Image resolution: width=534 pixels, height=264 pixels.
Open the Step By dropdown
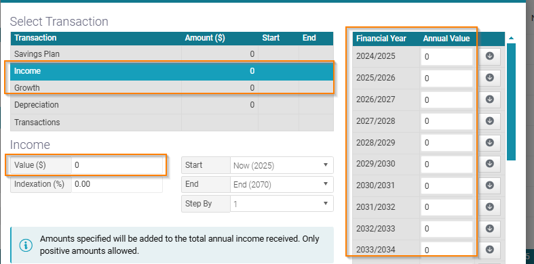pos(282,204)
